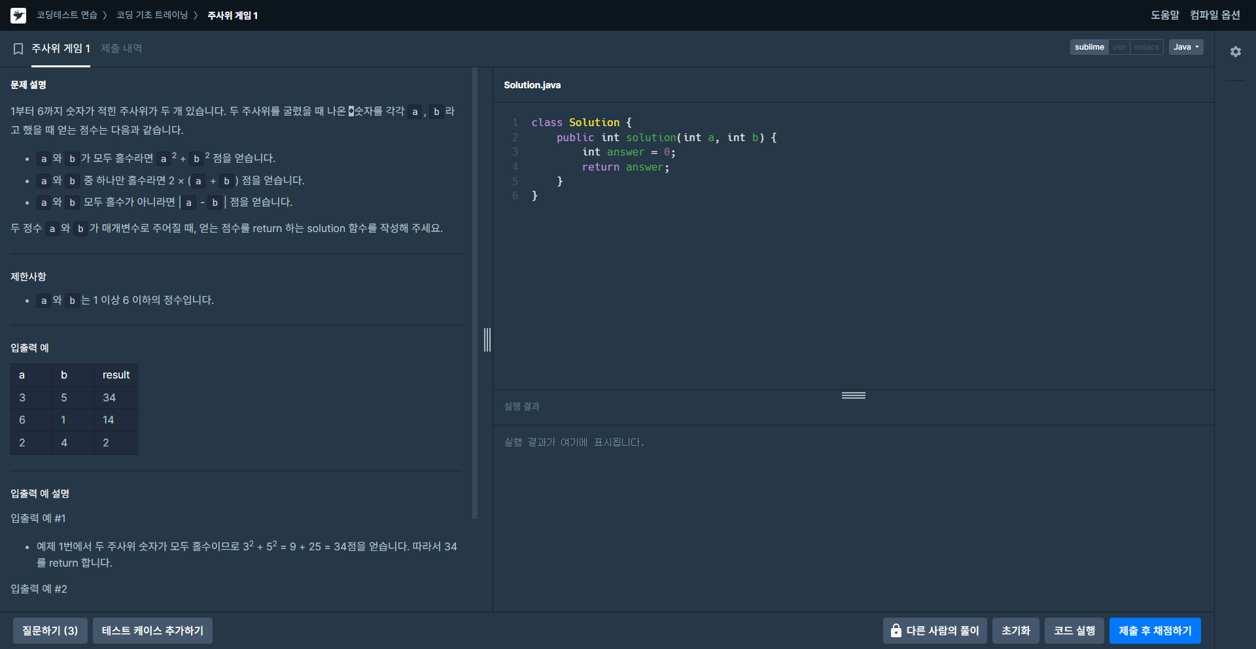Click the result column header in table

click(x=116, y=375)
